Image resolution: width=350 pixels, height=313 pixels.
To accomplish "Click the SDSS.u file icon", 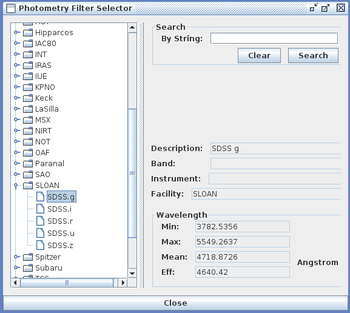I will click(x=40, y=234).
